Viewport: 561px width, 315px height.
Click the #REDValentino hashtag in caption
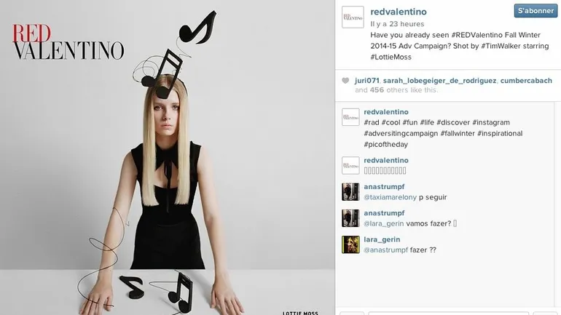coord(477,35)
